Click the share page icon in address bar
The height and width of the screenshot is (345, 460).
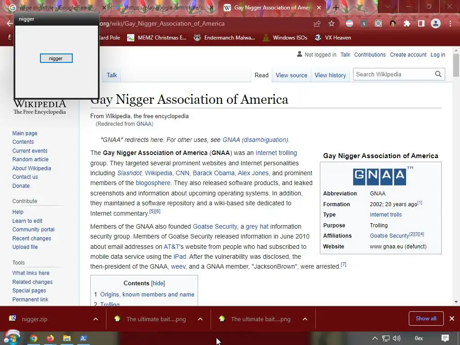pos(317,23)
